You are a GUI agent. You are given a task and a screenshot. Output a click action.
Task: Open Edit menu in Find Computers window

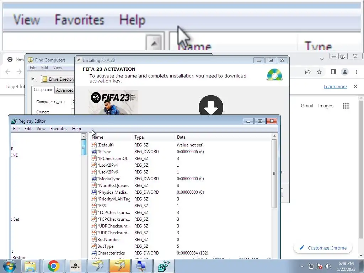pyautogui.click(x=45, y=68)
